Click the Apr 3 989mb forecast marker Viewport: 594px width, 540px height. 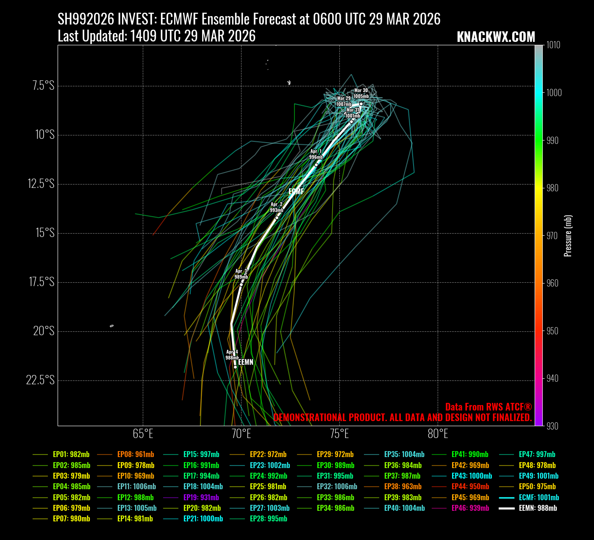[241, 284]
